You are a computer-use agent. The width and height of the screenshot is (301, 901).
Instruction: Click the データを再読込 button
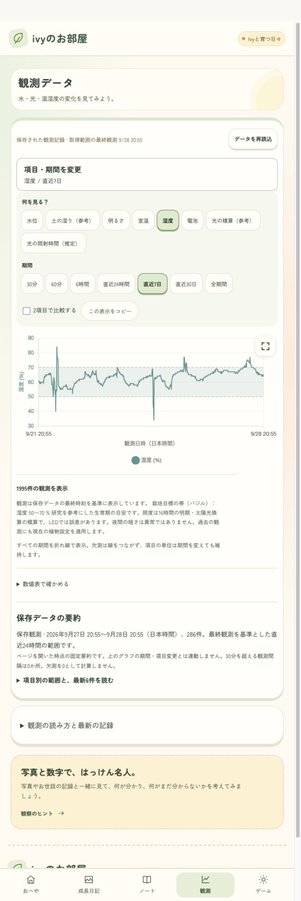pos(253,139)
